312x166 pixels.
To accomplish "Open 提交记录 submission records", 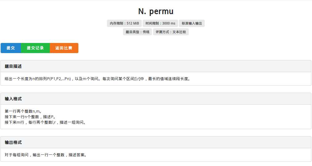I will [35, 48].
